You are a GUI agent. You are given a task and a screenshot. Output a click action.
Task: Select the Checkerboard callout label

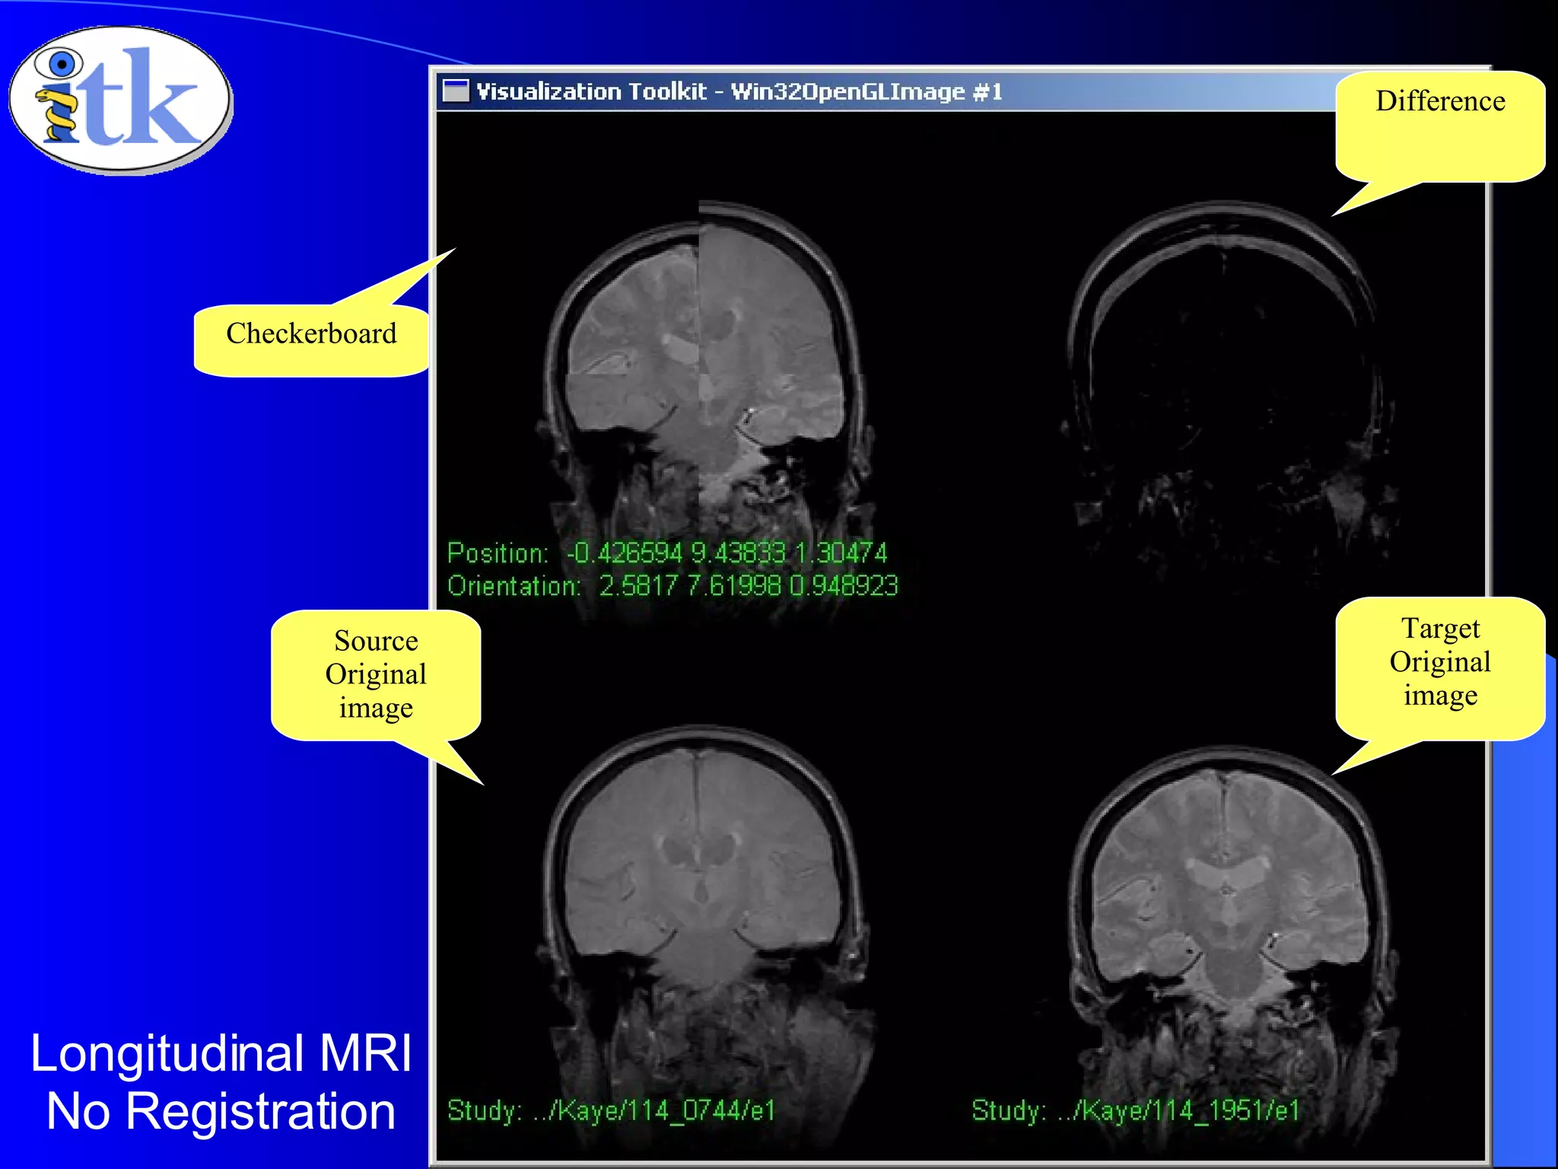tap(311, 334)
